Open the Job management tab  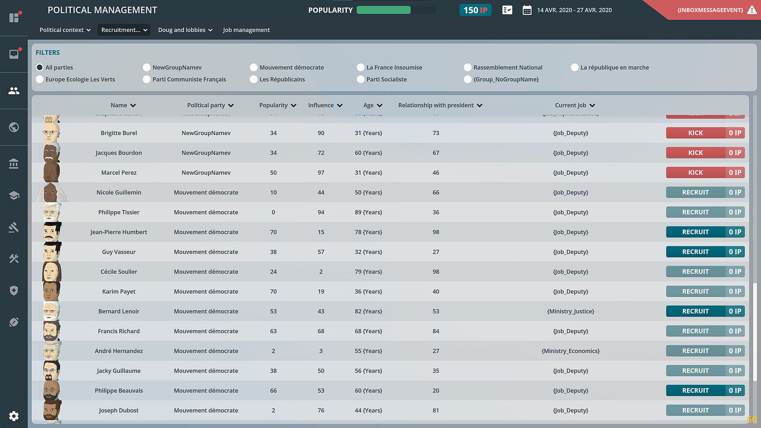click(246, 30)
